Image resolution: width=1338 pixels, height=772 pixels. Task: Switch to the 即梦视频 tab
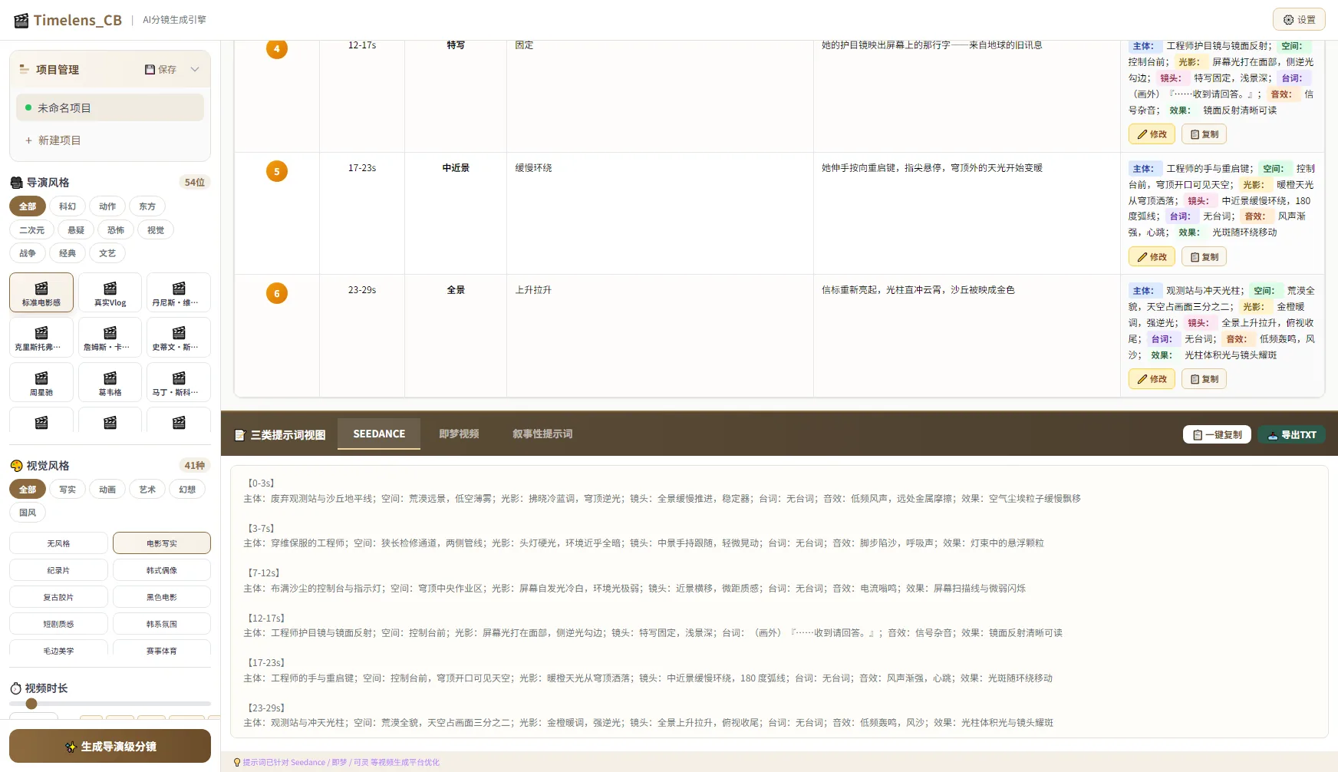click(459, 434)
